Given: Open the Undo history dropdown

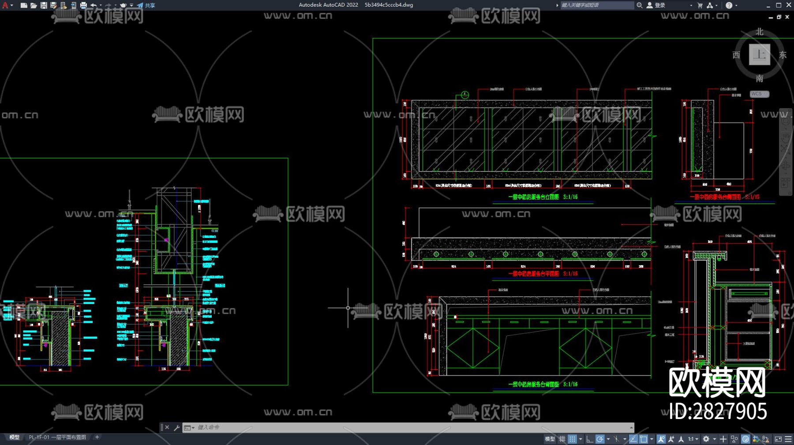Looking at the screenshot, I should [x=101, y=5].
